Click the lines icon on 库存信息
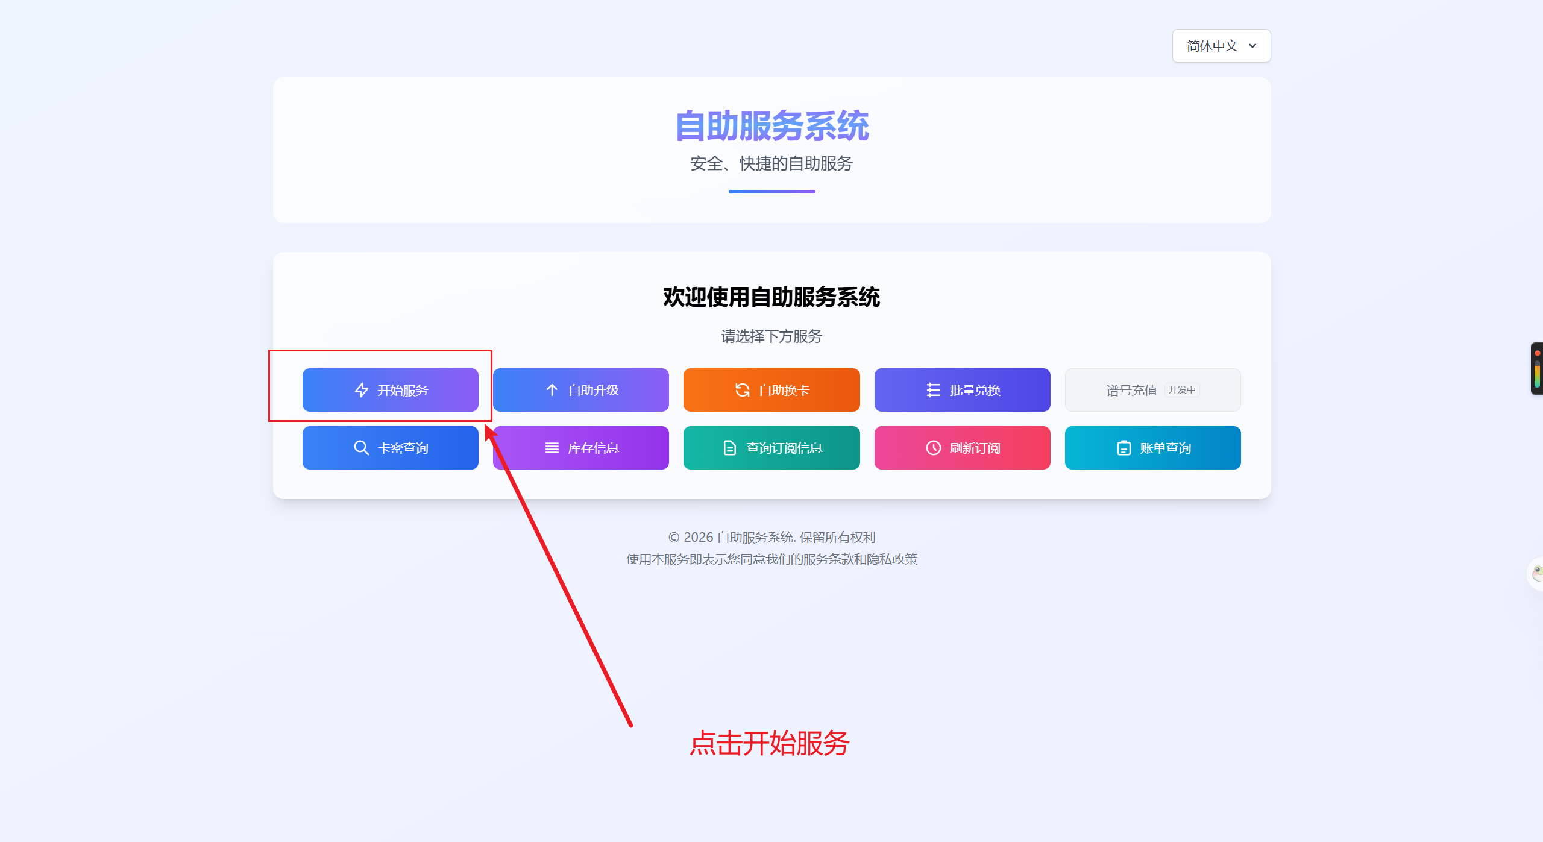Viewport: 1543px width, 842px height. coord(552,448)
